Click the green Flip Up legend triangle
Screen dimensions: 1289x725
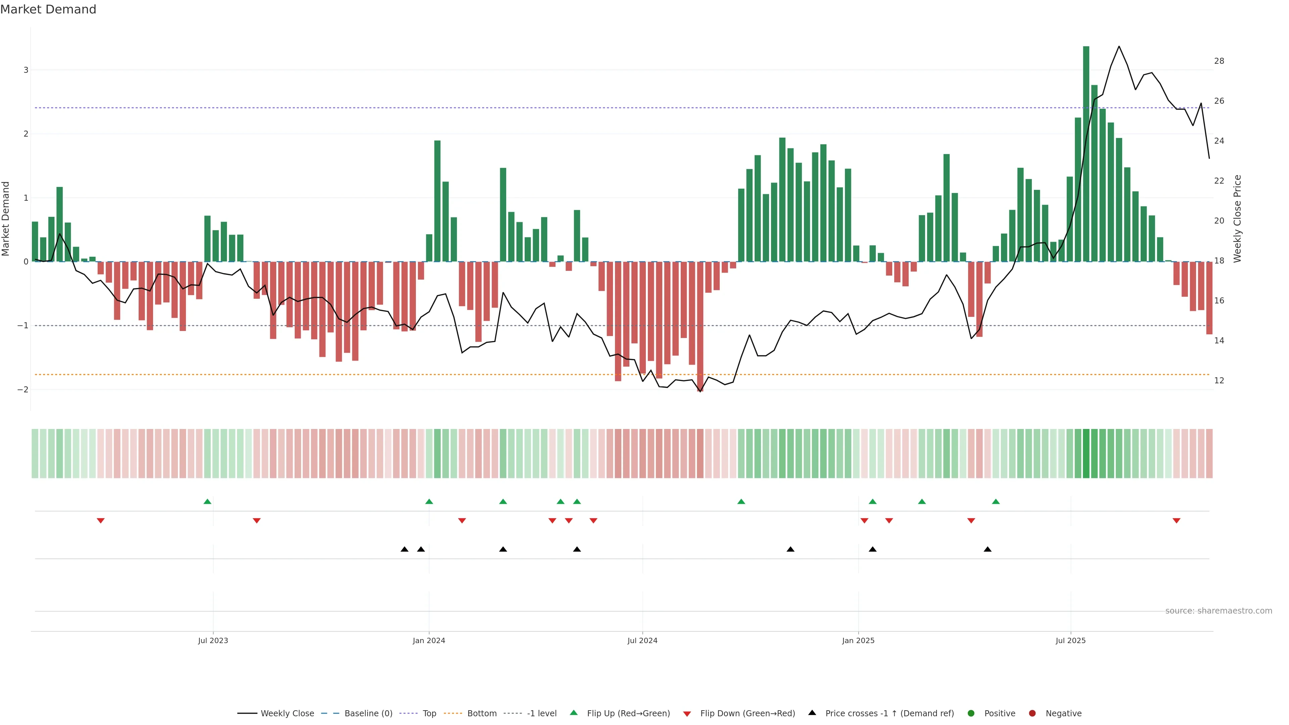tap(573, 713)
